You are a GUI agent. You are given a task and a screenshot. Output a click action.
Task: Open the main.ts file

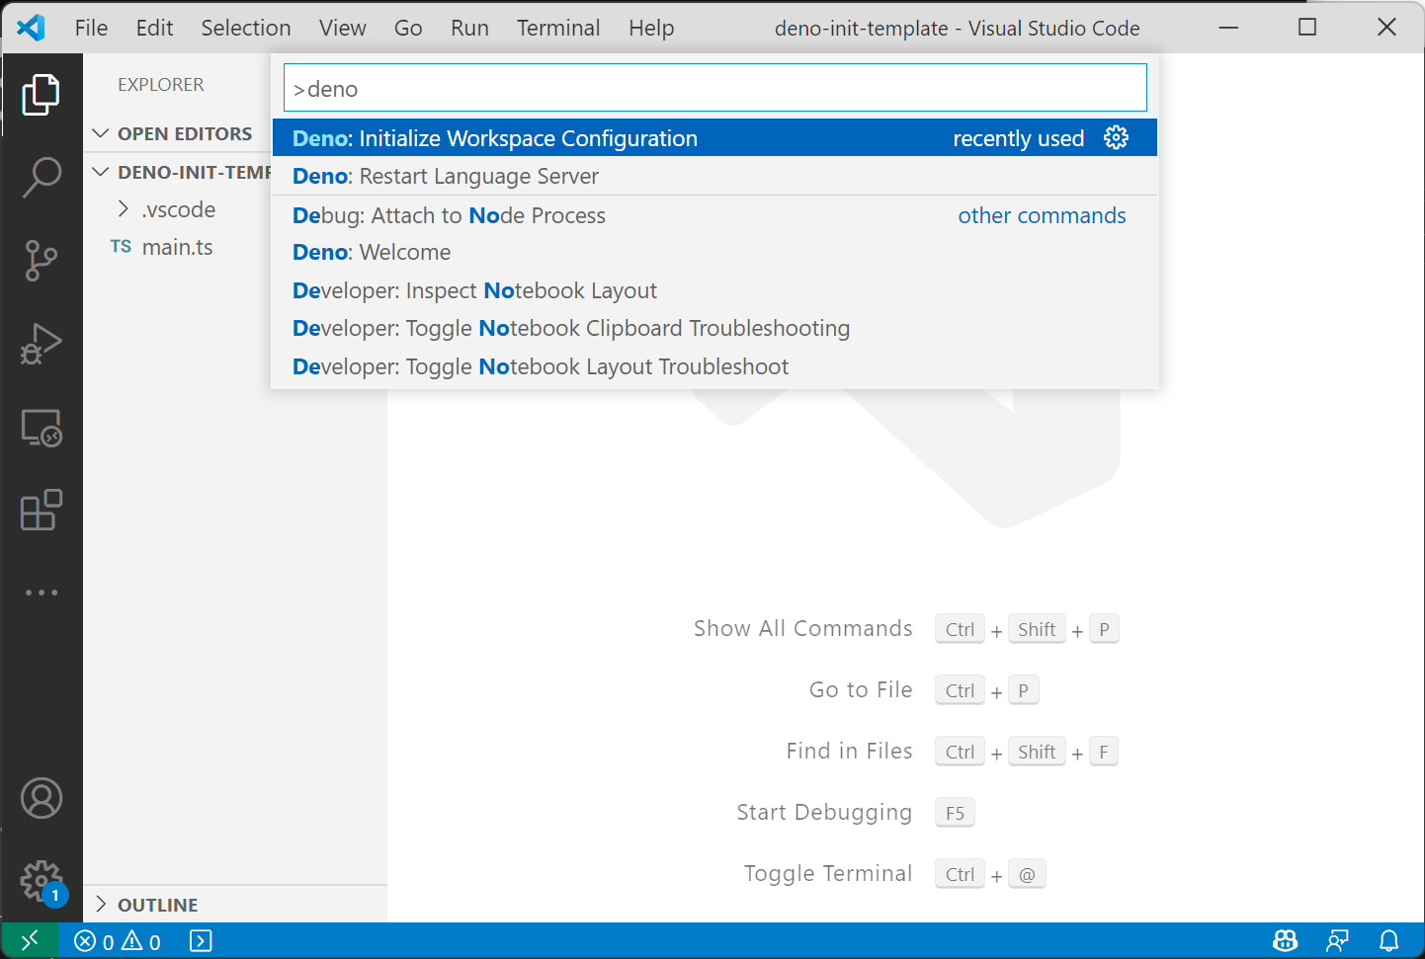pos(178,247)
